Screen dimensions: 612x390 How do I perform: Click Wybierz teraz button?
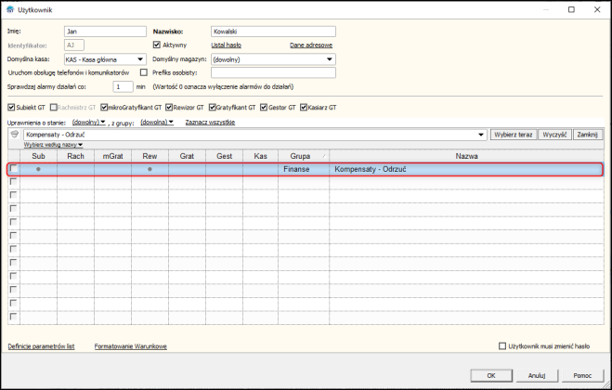pos(514,135)
